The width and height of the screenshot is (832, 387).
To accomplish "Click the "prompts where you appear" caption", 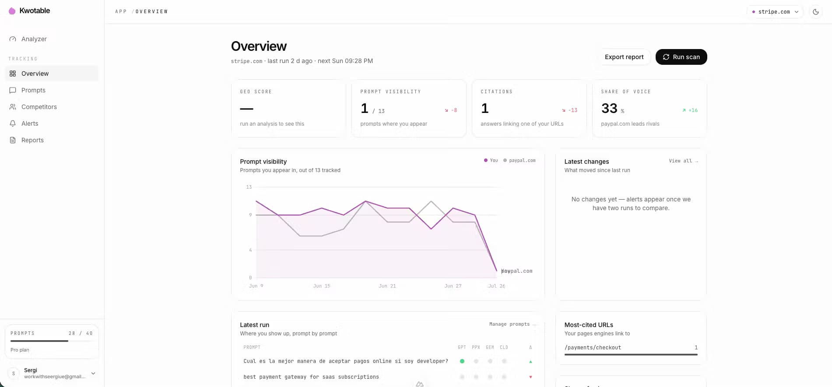I will pyautogui.click(x=394, y=124).
